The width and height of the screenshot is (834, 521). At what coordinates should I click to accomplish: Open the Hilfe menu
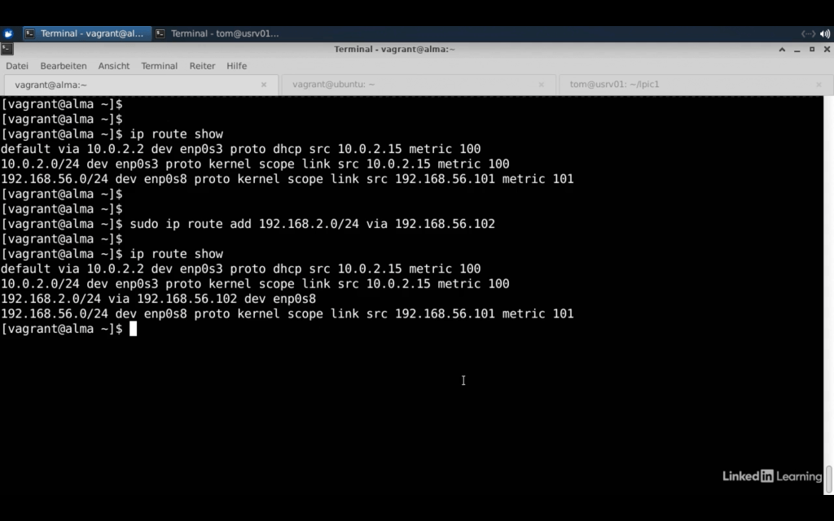[236, 66]
